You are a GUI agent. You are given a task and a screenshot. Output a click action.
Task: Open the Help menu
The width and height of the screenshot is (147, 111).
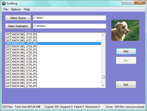pyautogui.click(x=27, y=9)
